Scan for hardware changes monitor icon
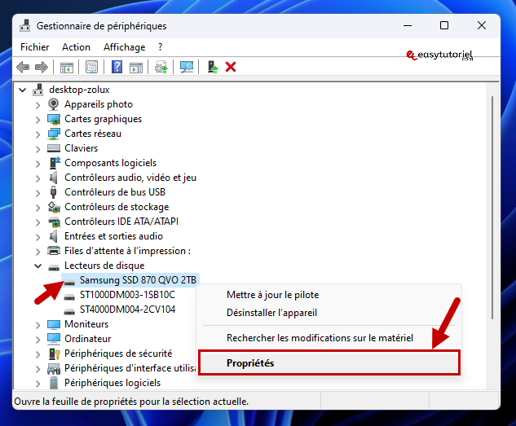The image size is (516, 426). pyautogui.click(x=187, y=68)
